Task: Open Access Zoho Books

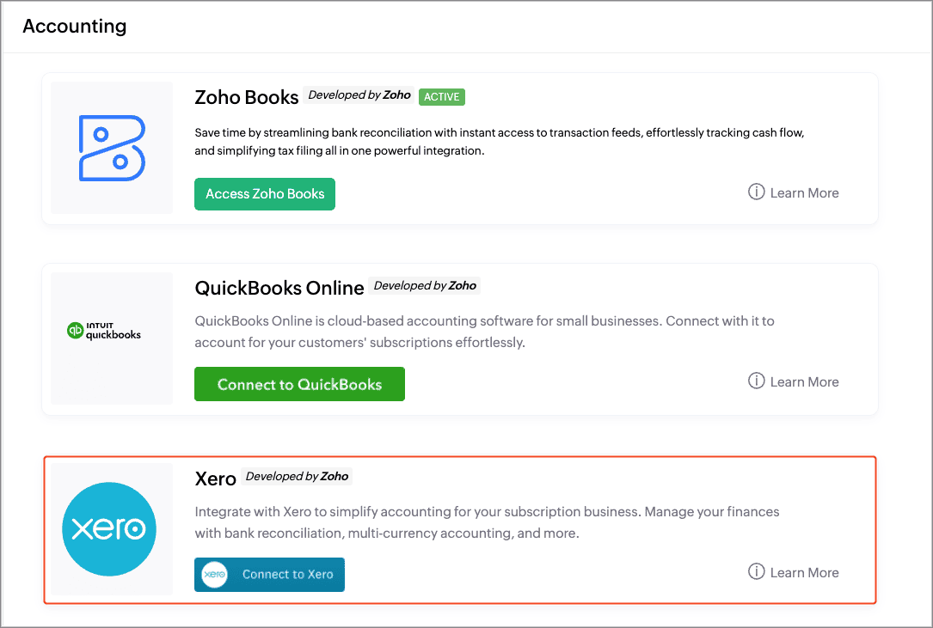Action: point(265,194)
